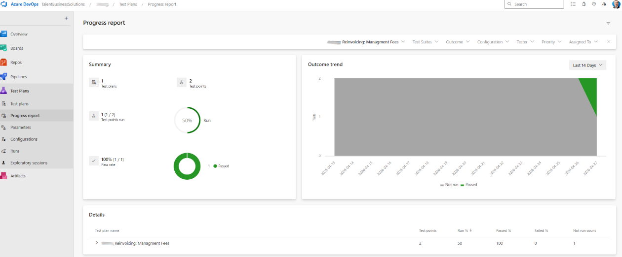Viewport: 622px width, 257px height.
Task: Click the TalentBusinessSolutions breadcrumb link
Action: pos(63,4)
